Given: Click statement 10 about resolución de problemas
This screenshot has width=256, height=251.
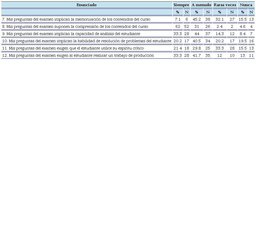Looking at the screenshot, I should pyautogui.click(x=87, y=41).
